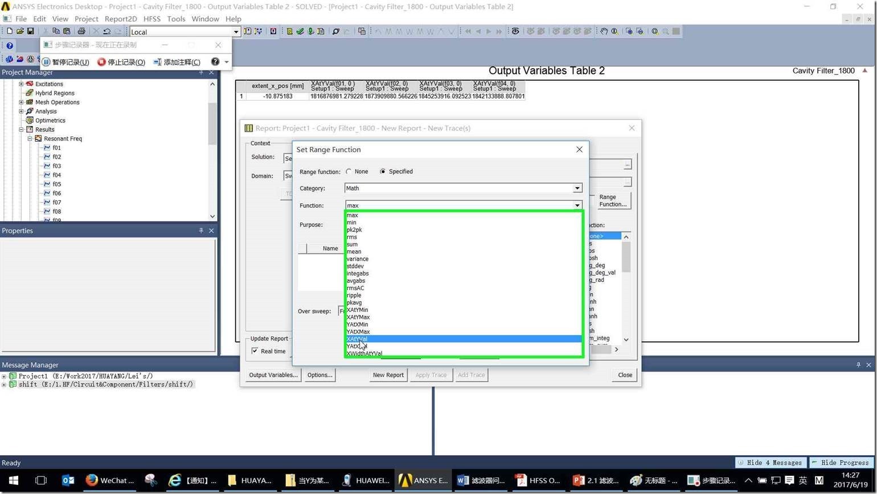The height and width of the screenshot is (494, 877).
Task: Pin the Properties panel
Action: click(201, 230)
